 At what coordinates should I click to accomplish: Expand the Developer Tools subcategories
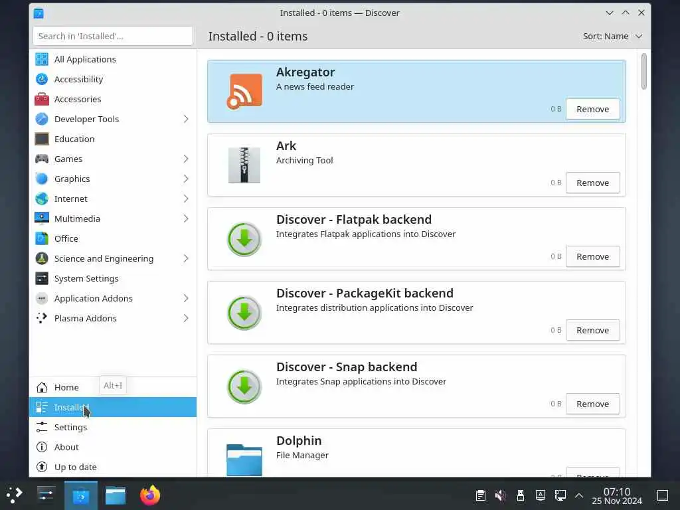click(x=186, y=119)
